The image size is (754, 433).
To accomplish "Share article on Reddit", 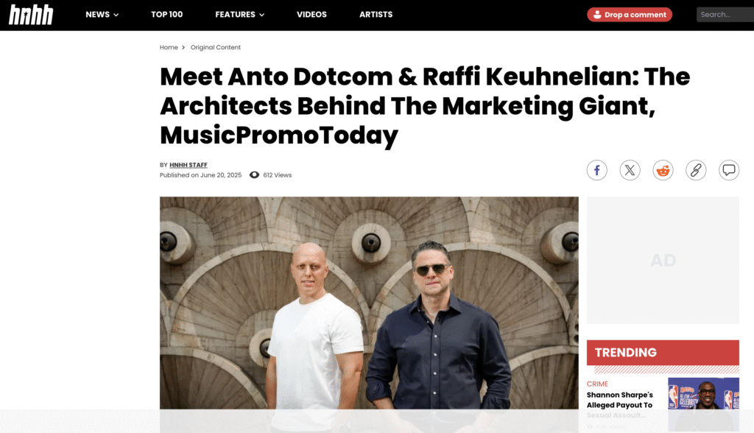I will 663,170.
